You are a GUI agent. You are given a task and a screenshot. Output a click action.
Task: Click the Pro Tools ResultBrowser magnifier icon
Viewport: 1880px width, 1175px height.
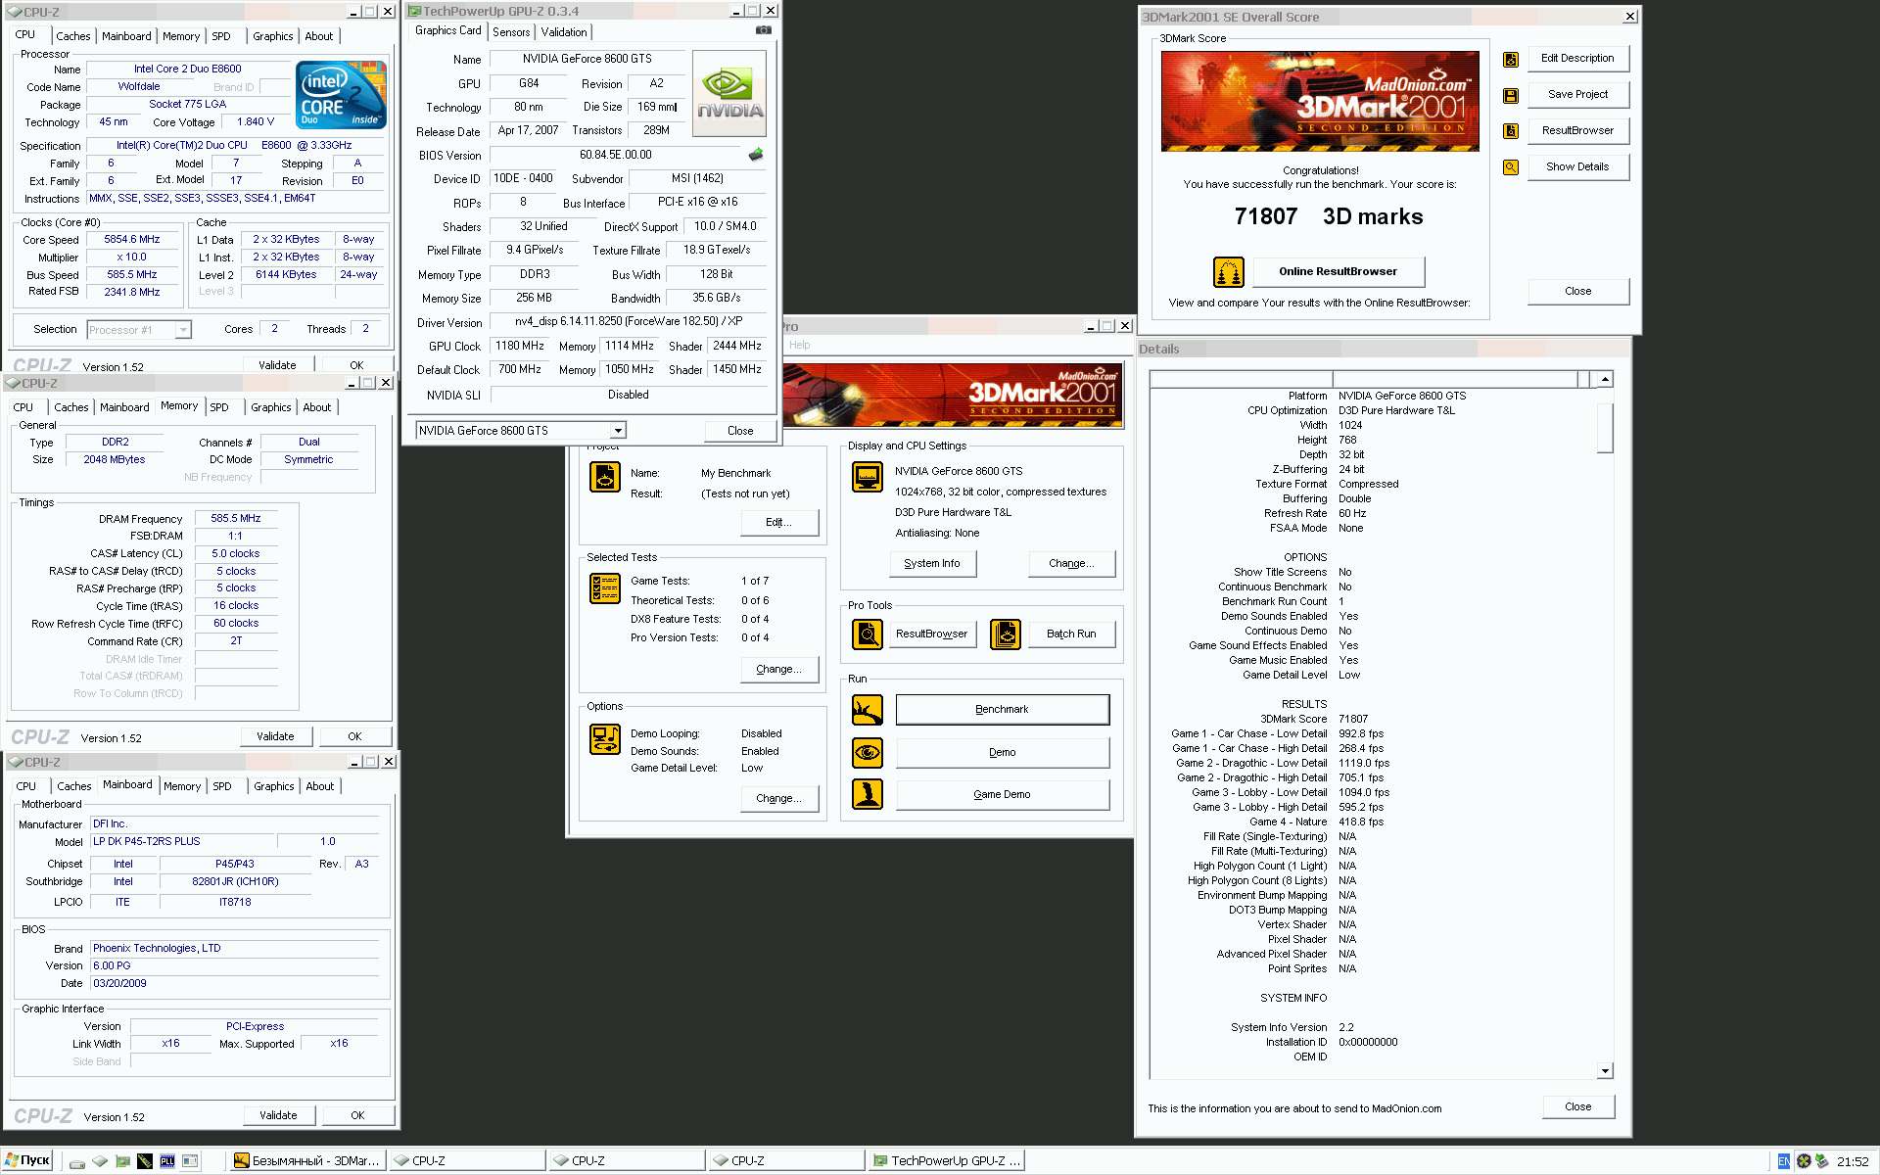pos(868,634)
